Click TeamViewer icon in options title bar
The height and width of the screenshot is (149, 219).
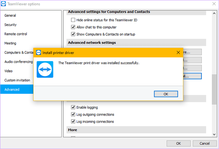point(3,4)
